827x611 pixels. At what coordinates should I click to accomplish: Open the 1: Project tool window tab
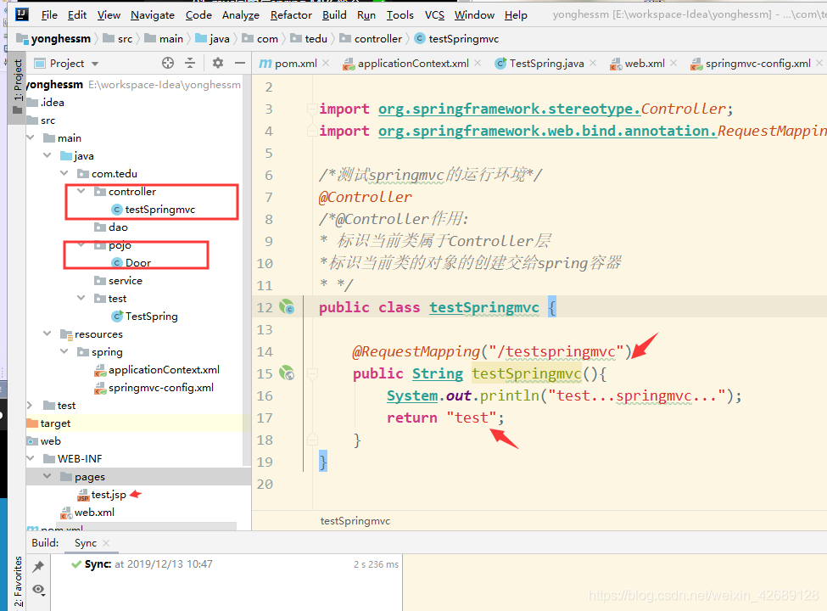(x=18, y=87)
